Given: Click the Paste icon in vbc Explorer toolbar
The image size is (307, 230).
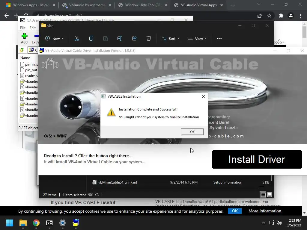Looking at the screenshot, I should tap(105, 39).
